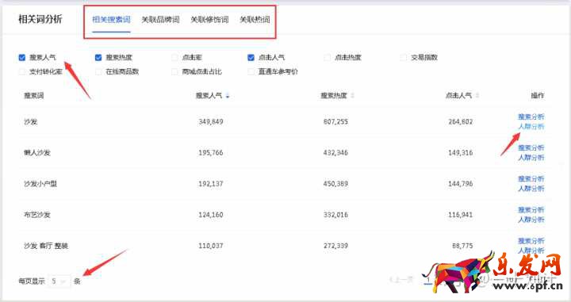Sort by 搜索人气 column arrow icon
Image resolution: width=571 pixels, height=302 pixels.
click(x=228, y=96)
